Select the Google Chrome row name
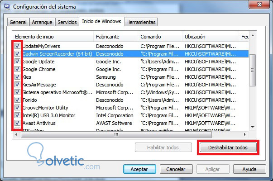 39,69
